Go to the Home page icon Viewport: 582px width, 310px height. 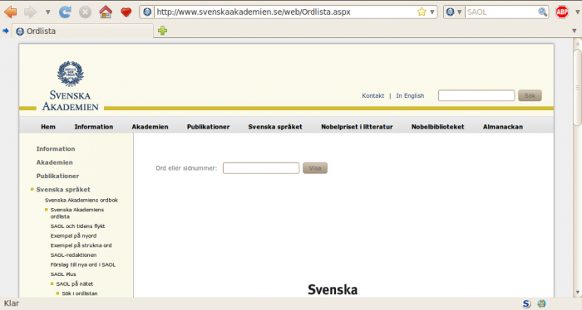(106, 12)
